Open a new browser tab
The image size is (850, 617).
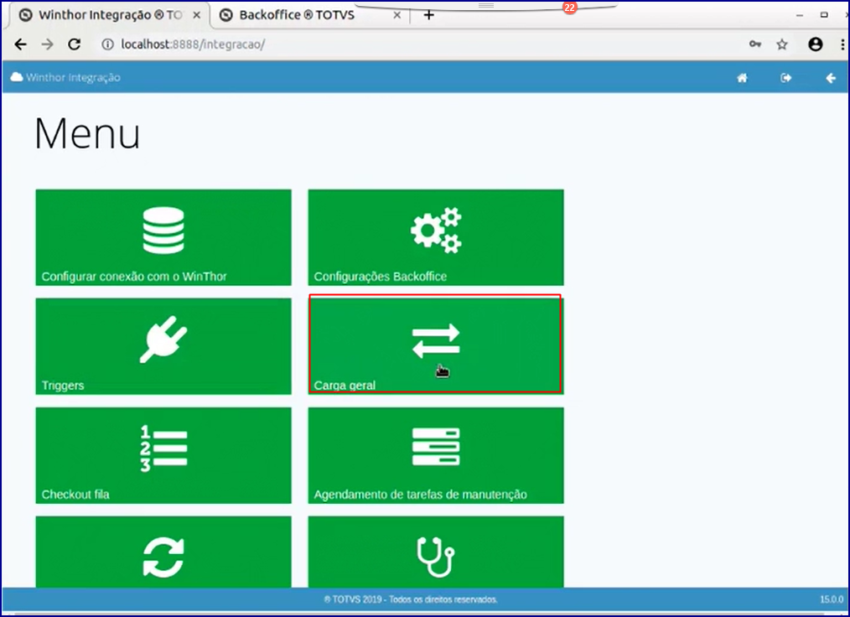429,15
